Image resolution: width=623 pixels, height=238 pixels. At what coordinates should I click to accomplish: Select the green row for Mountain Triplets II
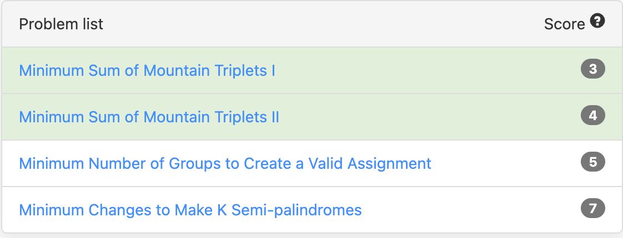pyautogui.click(x=311, y=117)
